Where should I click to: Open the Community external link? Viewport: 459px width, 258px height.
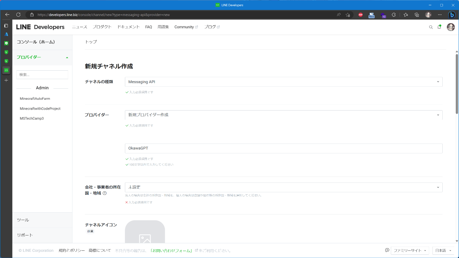pyautogui.click(x=186, y=27)
